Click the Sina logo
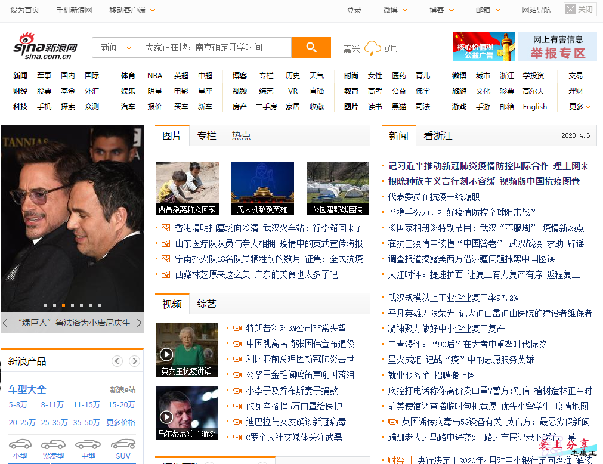Screen dimensions: 603x464 click(x=45, y=47)
